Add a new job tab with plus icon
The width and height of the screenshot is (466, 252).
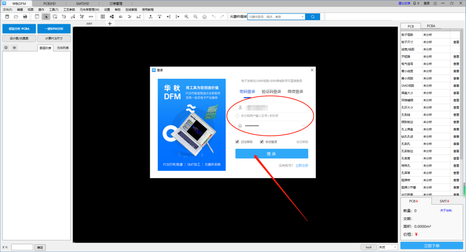click(x=110, y=23)
